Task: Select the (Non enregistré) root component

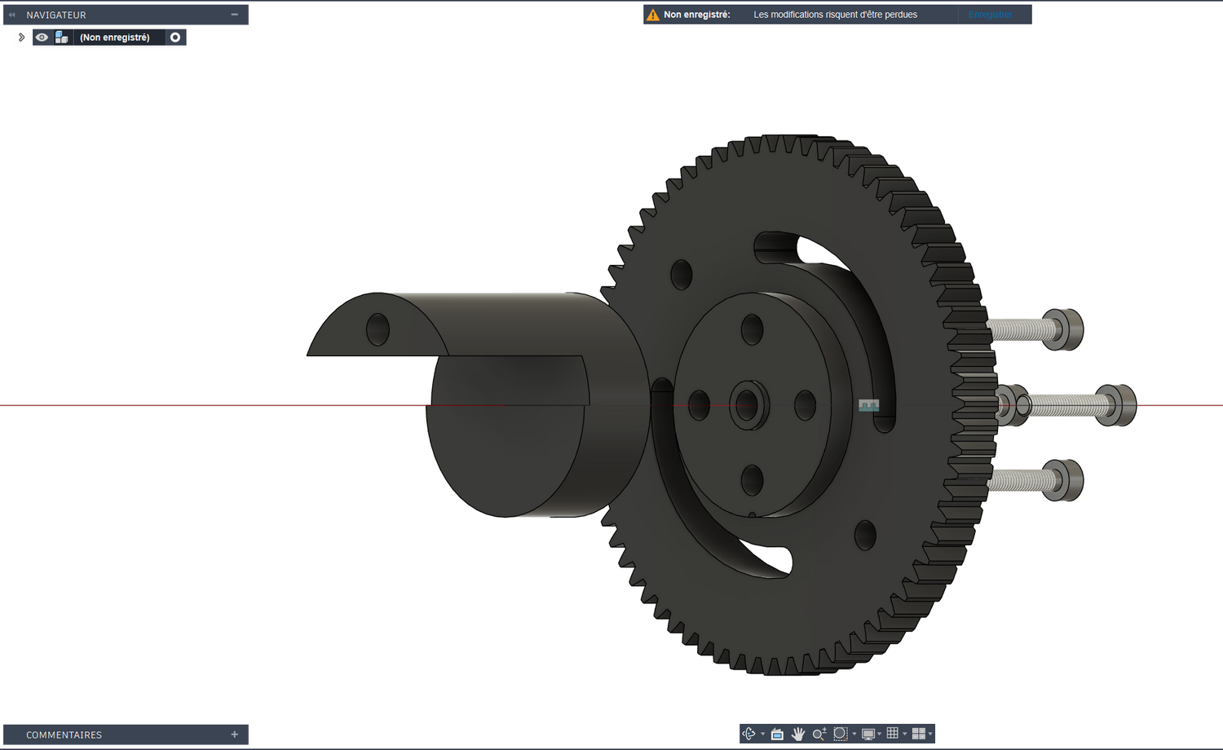Action: tap(115, 37)
